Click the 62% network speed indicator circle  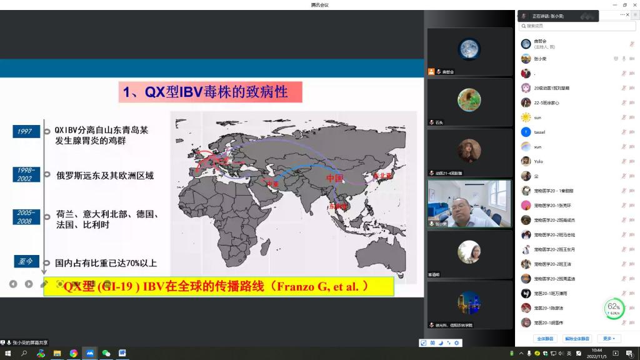click(x=614, y=307)
